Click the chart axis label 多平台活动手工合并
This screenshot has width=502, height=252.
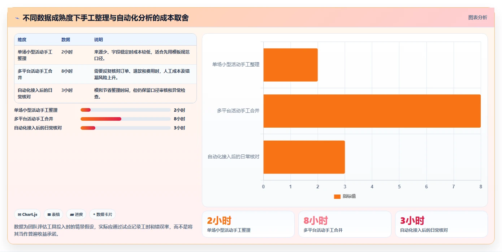tap(238, 111)
